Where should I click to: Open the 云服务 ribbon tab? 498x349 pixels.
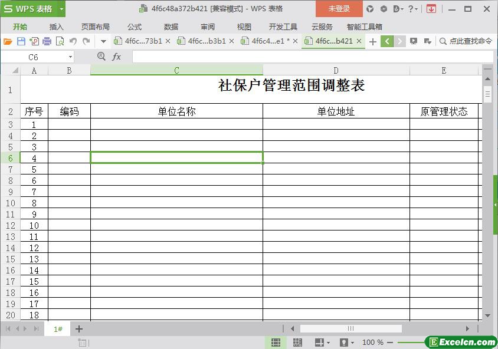pos(322,27)
